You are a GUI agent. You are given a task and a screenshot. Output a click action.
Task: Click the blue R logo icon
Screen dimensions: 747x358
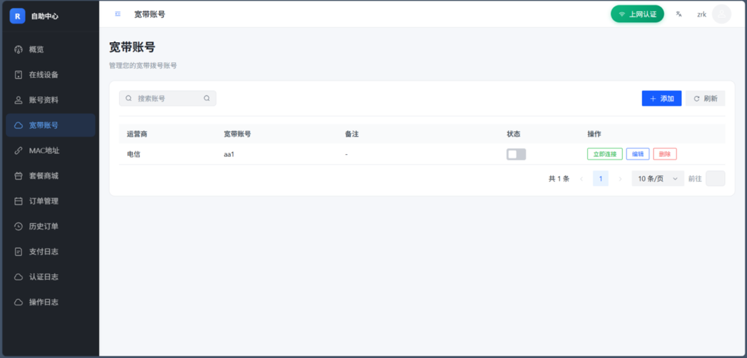[x=17, y=16]
